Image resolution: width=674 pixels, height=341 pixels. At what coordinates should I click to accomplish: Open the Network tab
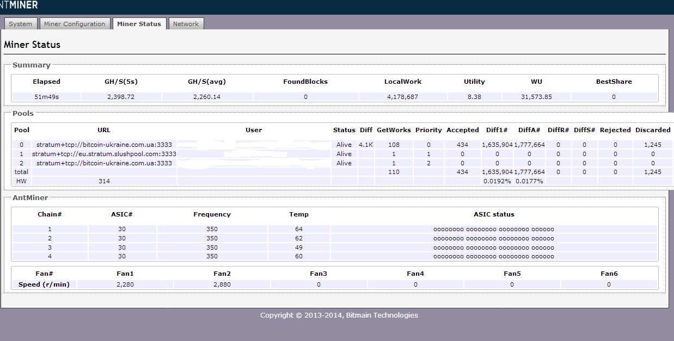[186, 24]
